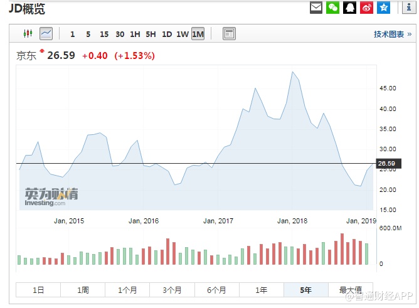Open the 技术图表 technical chart link
419x308 pixels.
pyautogui.click(x=392, y=35)
